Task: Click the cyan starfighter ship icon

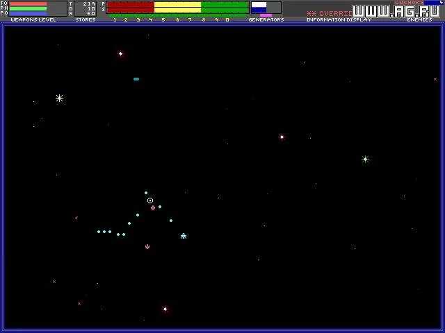Action: click(184, 236)
